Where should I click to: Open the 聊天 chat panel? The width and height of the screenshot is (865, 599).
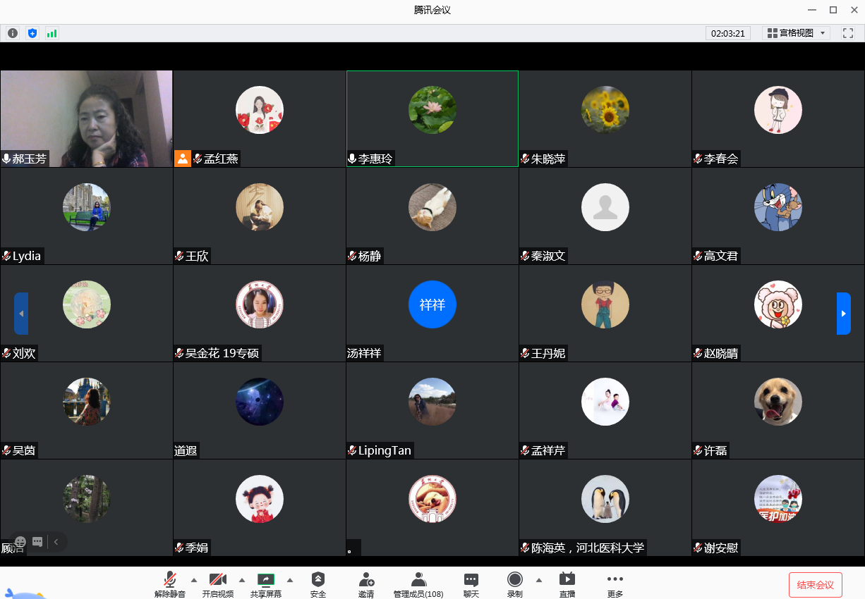pos(471,584)
